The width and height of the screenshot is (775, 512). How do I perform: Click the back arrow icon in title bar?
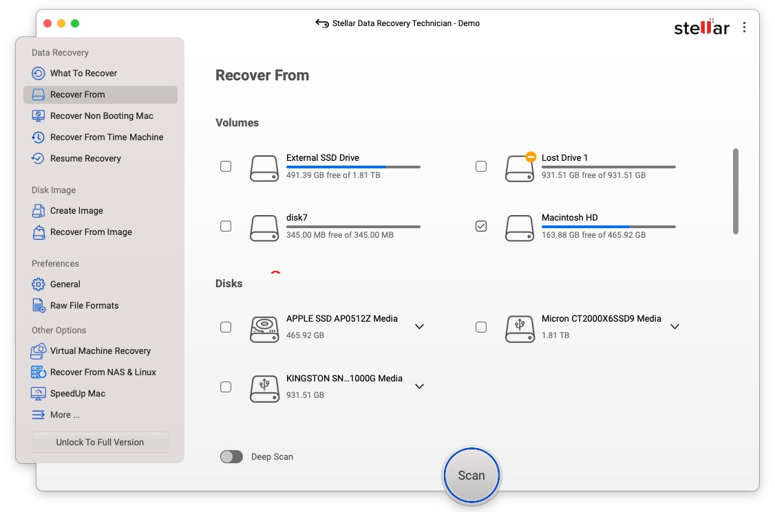(x=321, y=23)
